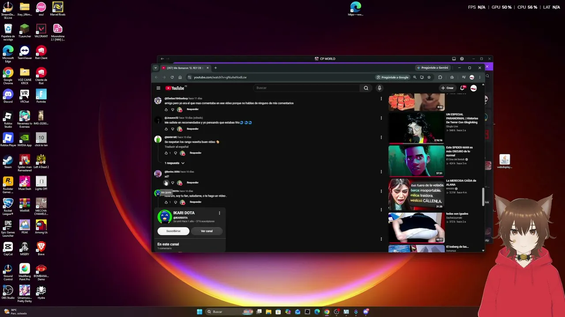Open VRChat desktop shortcut
Viewport: 565px width, 317px height.
pos(25,96)
